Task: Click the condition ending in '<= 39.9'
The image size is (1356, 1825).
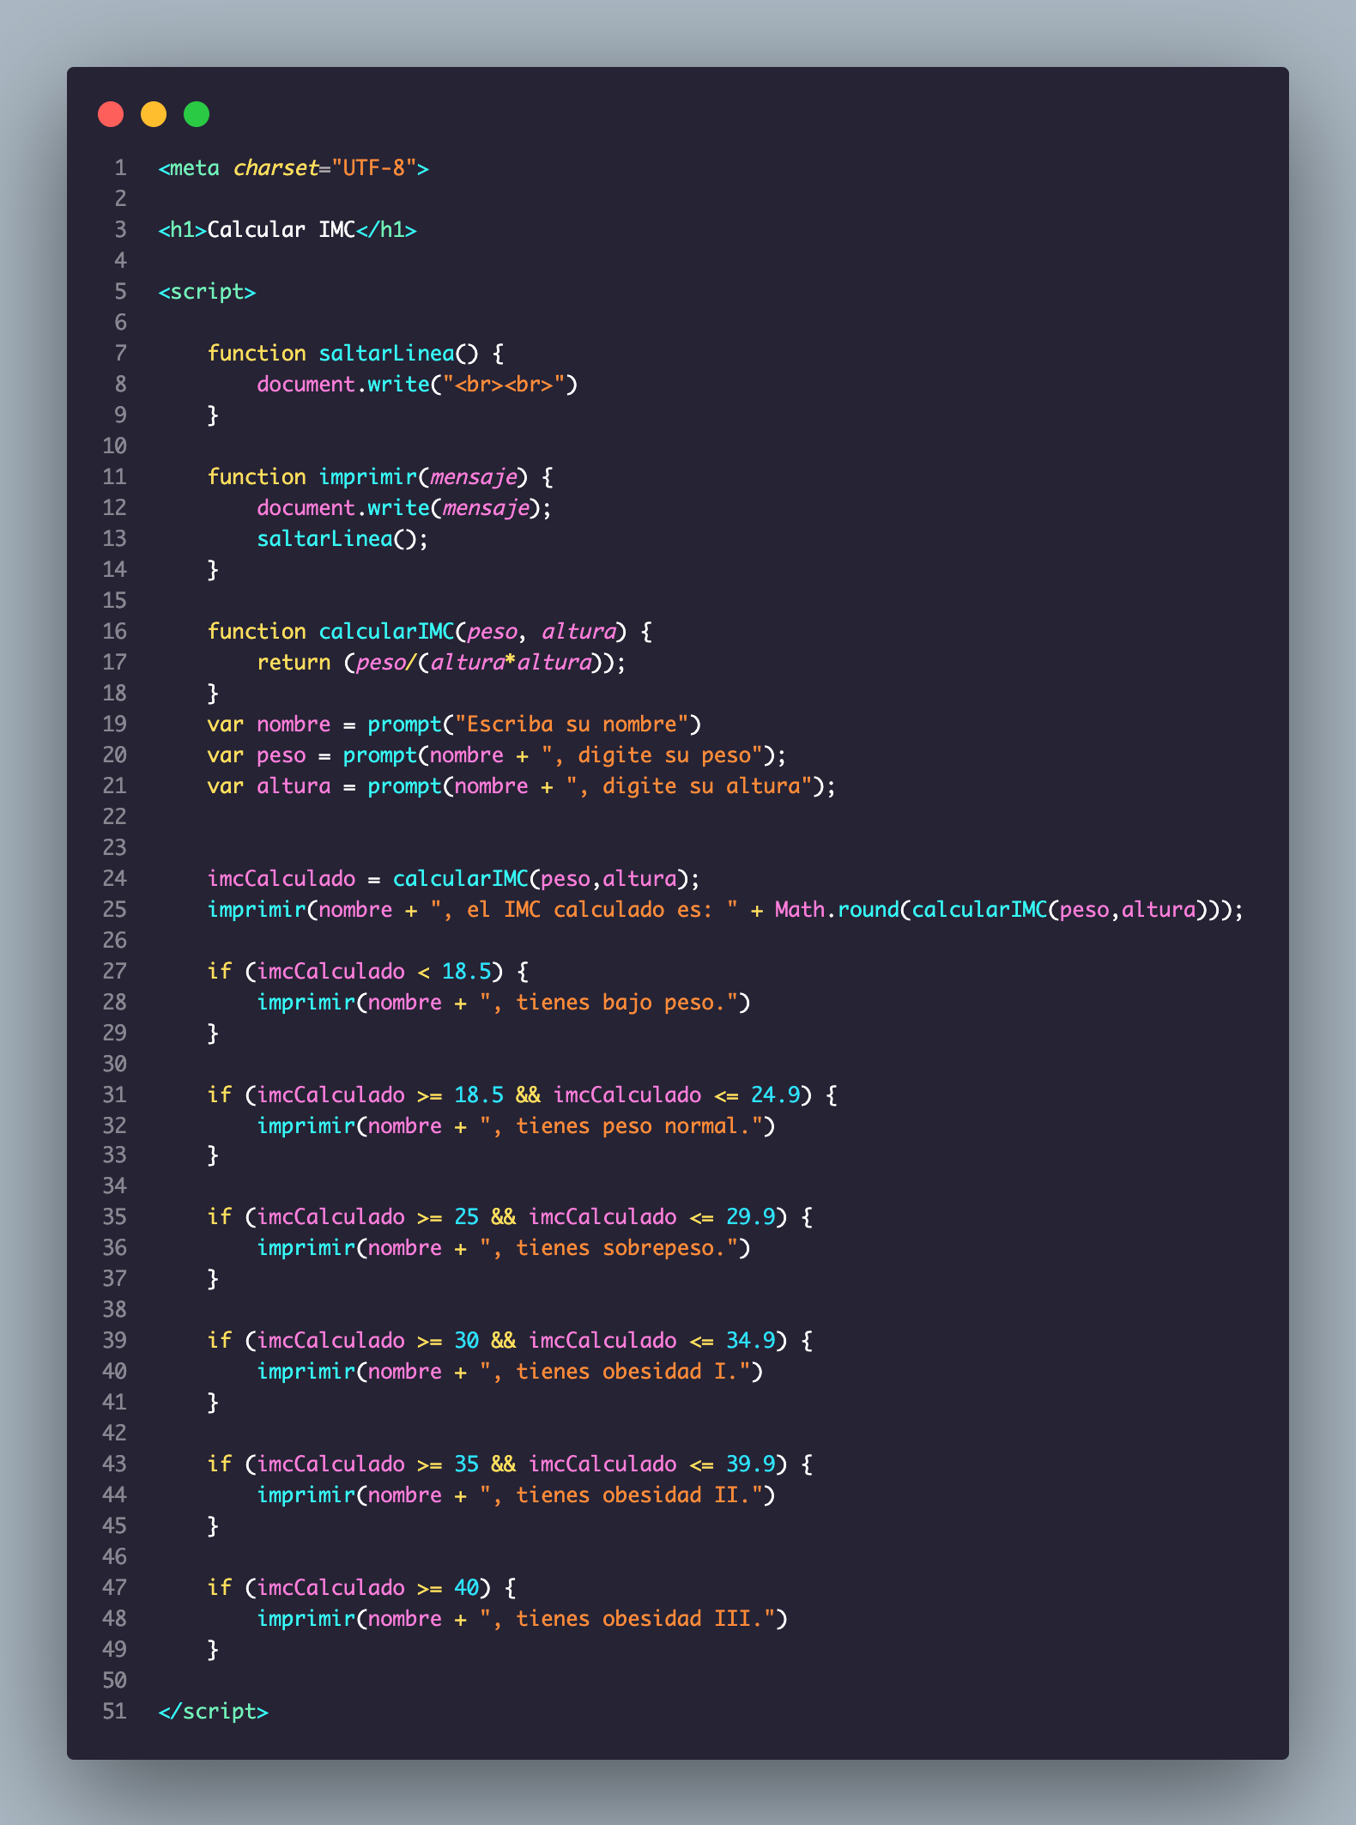Action: click(510, 1464)
